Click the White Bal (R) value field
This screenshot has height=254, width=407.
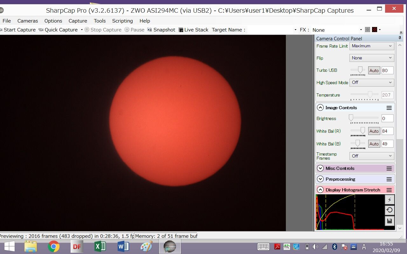(x=388, y=131)
